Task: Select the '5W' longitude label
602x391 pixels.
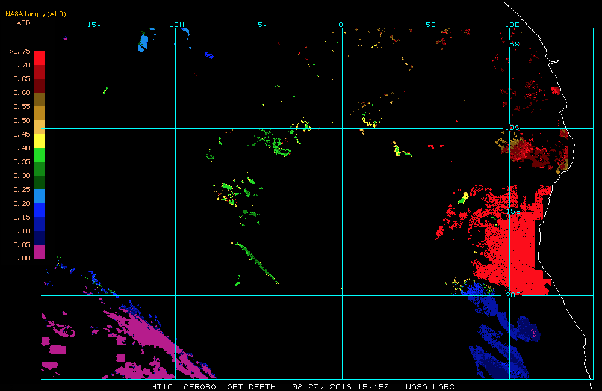Action: 263,25
